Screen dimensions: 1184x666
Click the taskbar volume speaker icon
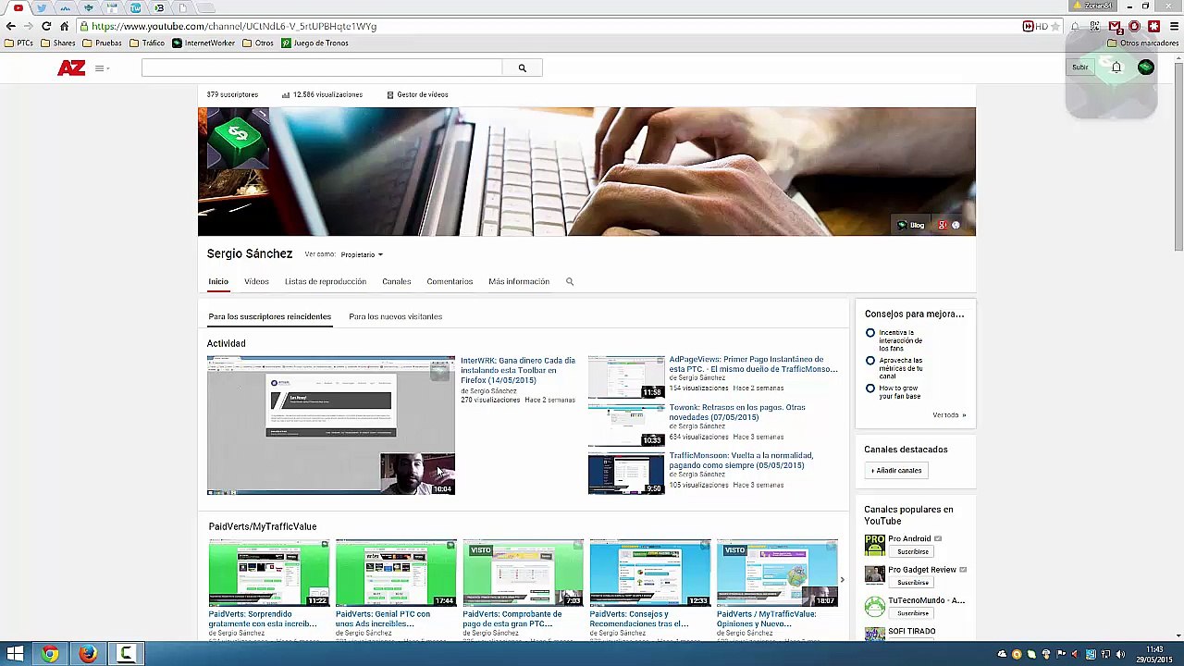tap(1121, 655)
